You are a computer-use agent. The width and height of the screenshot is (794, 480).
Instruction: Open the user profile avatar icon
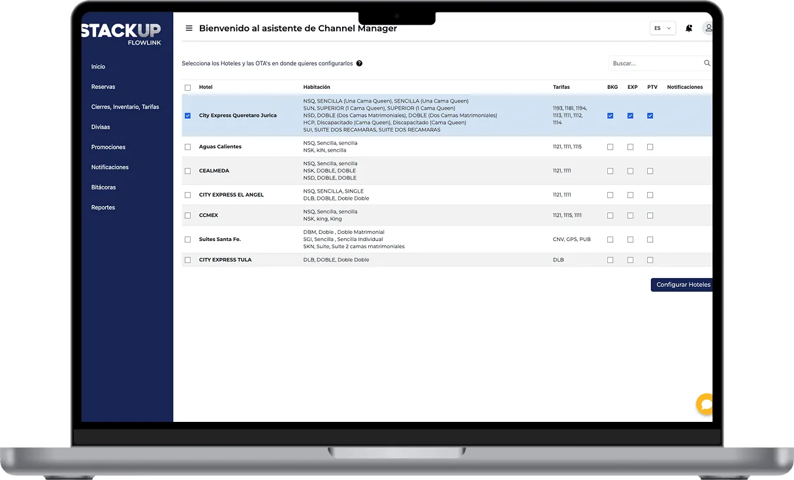[707, 28]
